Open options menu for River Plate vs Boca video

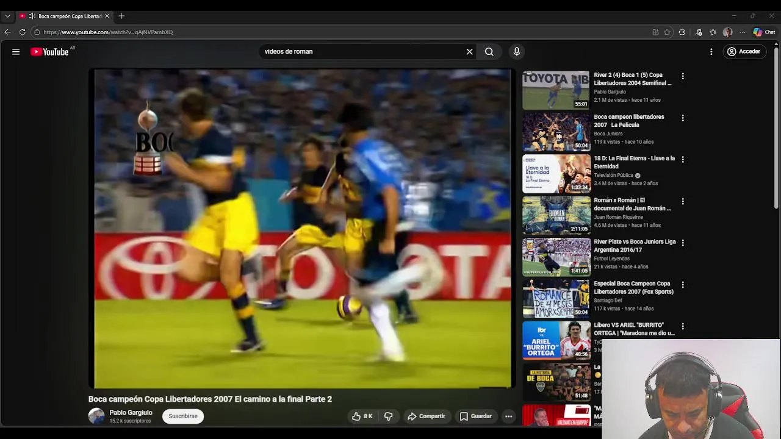click(x=683, y=243)
